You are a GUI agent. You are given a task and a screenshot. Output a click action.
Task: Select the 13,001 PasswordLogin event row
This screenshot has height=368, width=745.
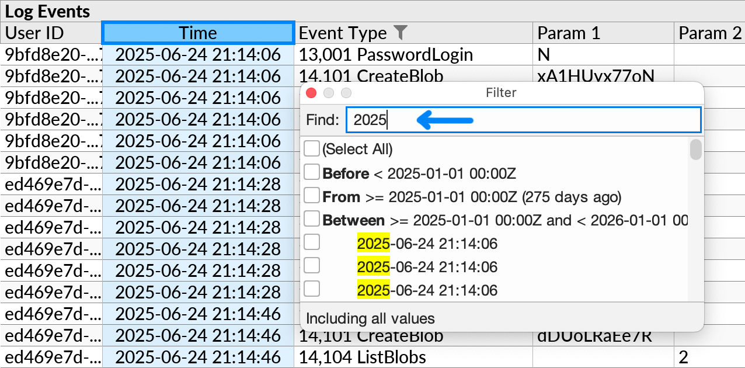coord(385,55)
